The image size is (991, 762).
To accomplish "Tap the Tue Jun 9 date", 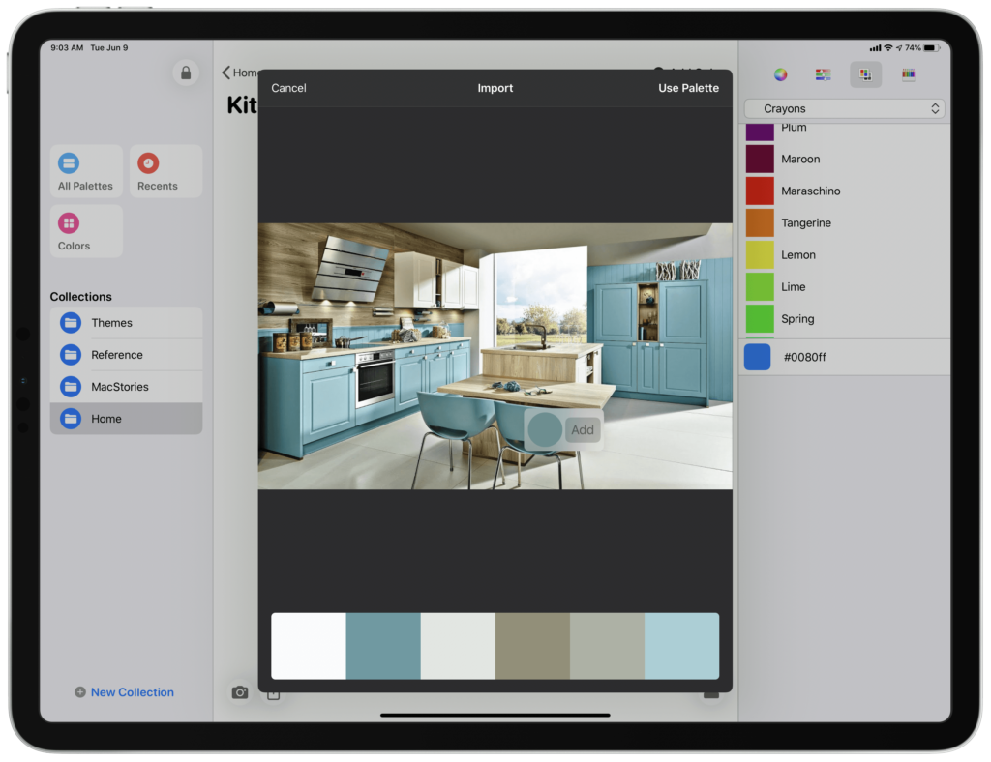I will (x=109, y=48).
